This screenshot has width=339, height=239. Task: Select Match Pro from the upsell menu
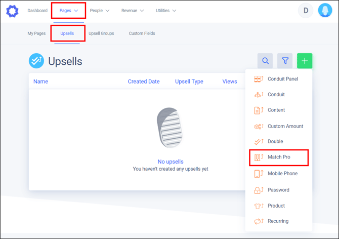point(279,157)
